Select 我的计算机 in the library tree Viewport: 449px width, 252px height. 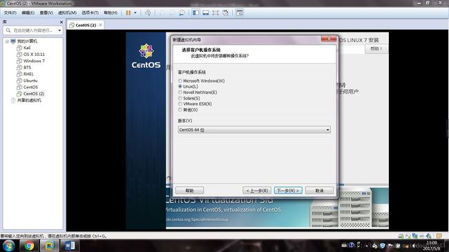point(27,41)
